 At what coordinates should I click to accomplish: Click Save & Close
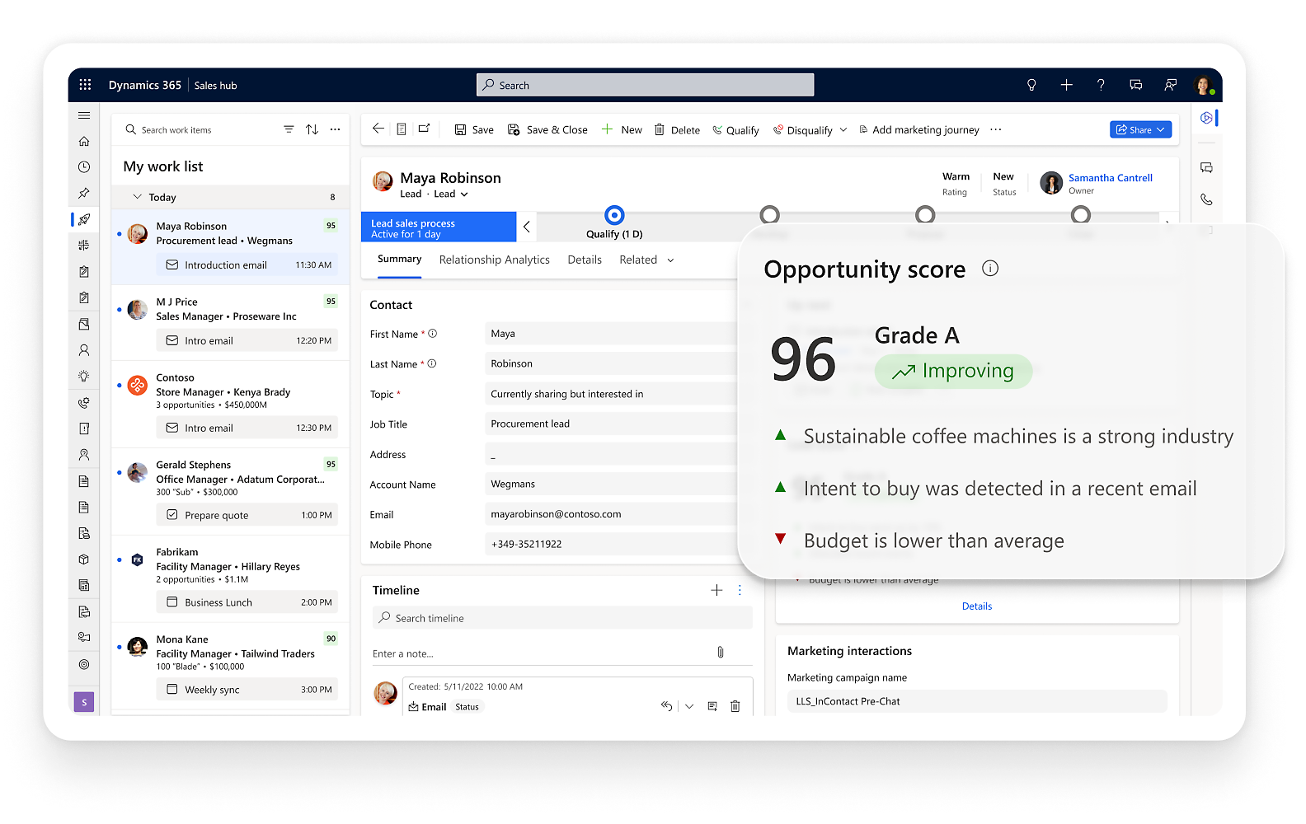coord(547,129)
